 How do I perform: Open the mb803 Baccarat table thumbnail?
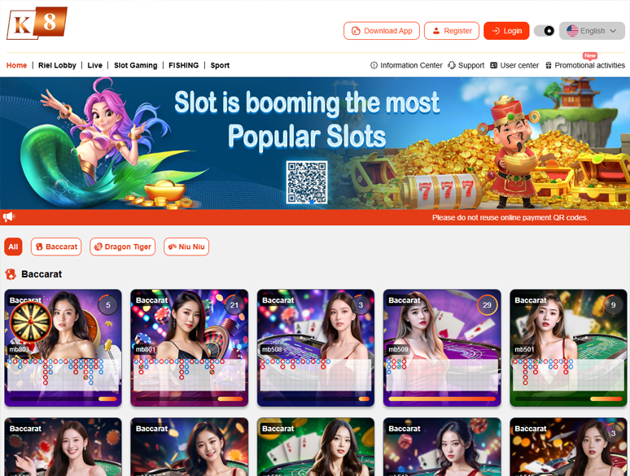click(x=63, y=348)
